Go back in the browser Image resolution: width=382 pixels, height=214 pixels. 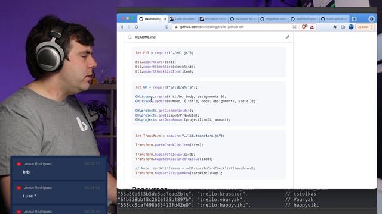pos(122,27)
